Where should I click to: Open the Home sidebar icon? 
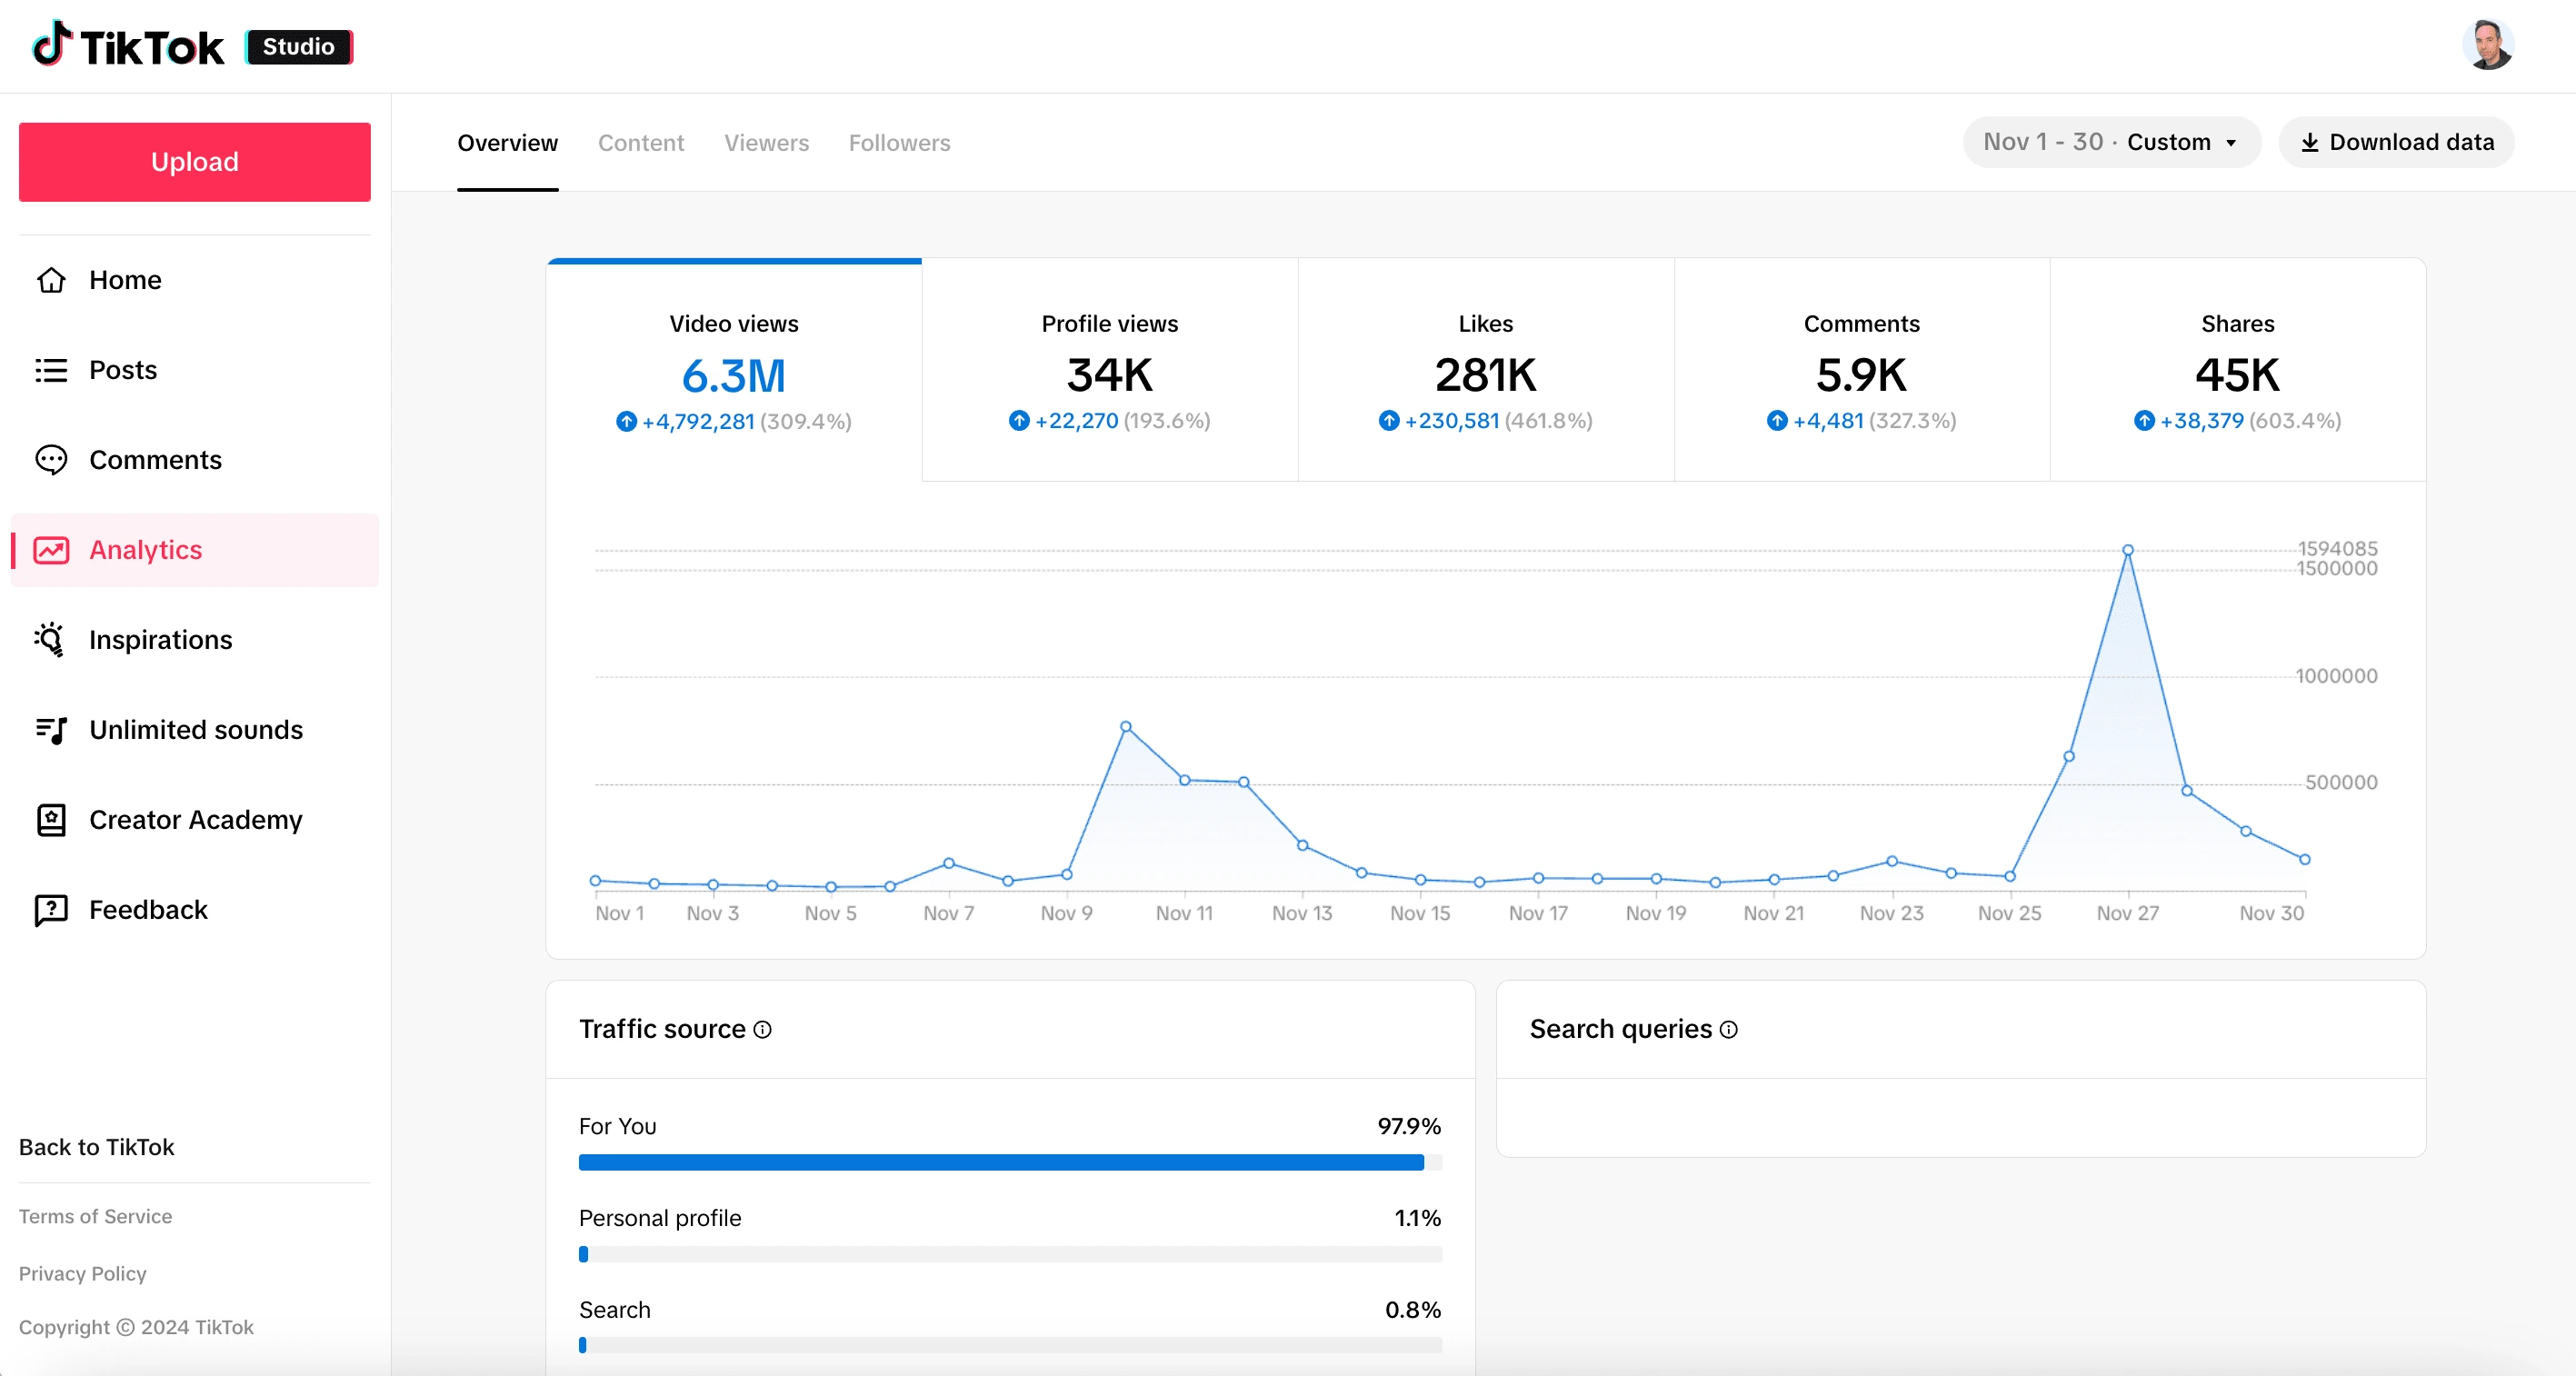coord(51,280)
